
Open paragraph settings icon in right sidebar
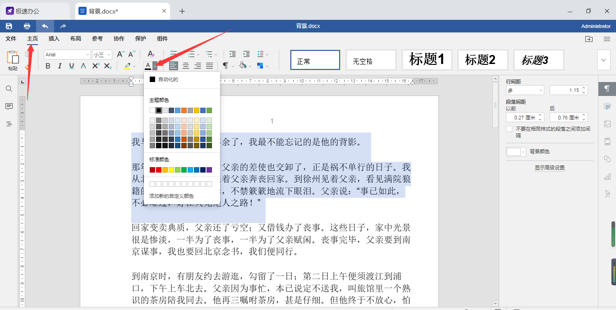point(607,88)
